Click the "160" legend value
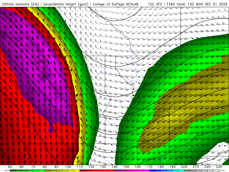 [138, 167]
